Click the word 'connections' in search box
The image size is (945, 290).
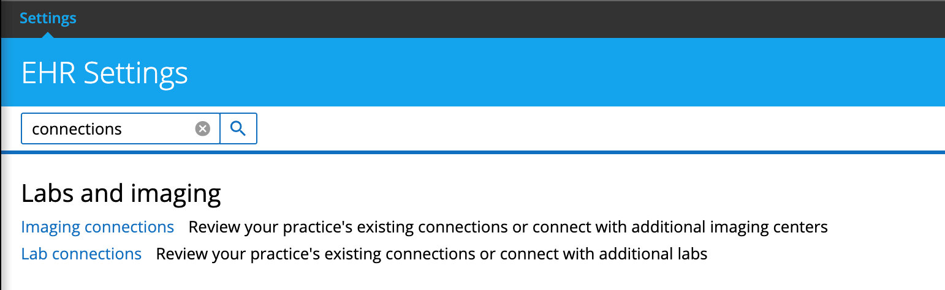click(77, 129)
